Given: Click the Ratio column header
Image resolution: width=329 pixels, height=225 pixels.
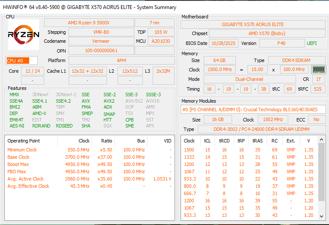Looking at the screenshot, I should coord(103,141).
